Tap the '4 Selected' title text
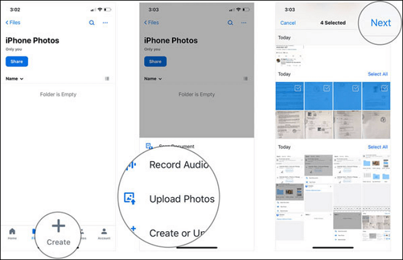Viewport: 403px width, 260px height. click(333, 23)
